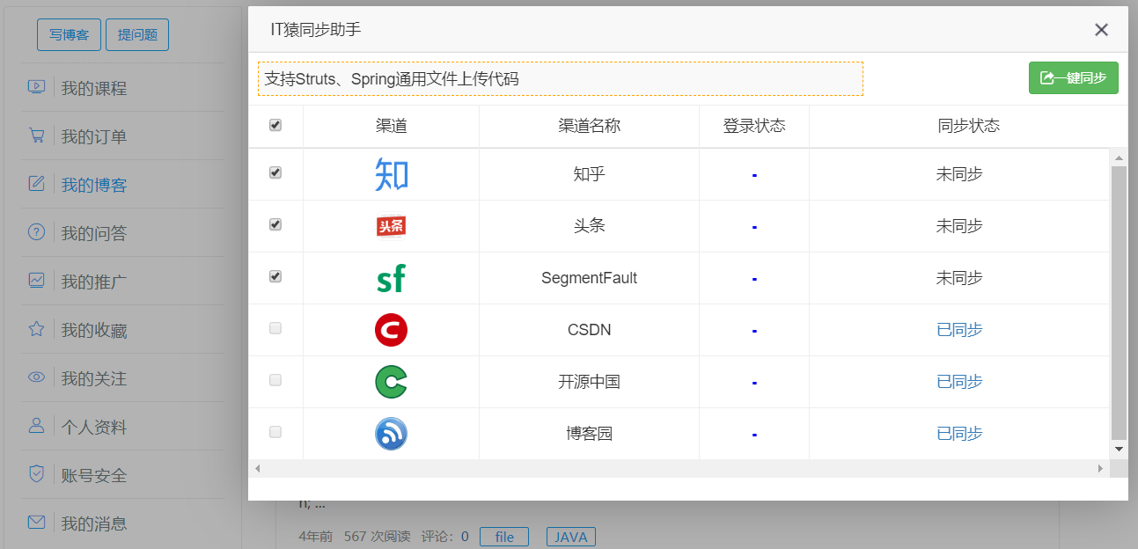Click the shield icon beside 账号安全

click(36, 474)
